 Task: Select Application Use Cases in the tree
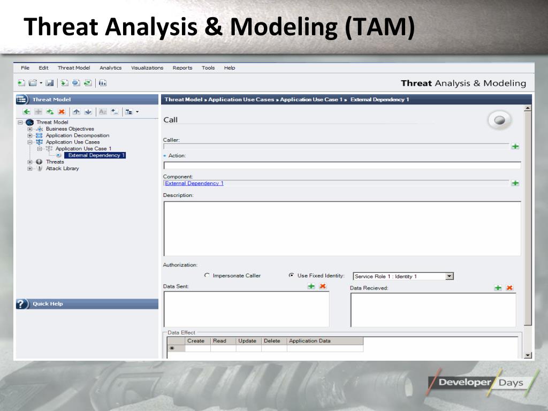pyautogui.click(x=73, y=142)
